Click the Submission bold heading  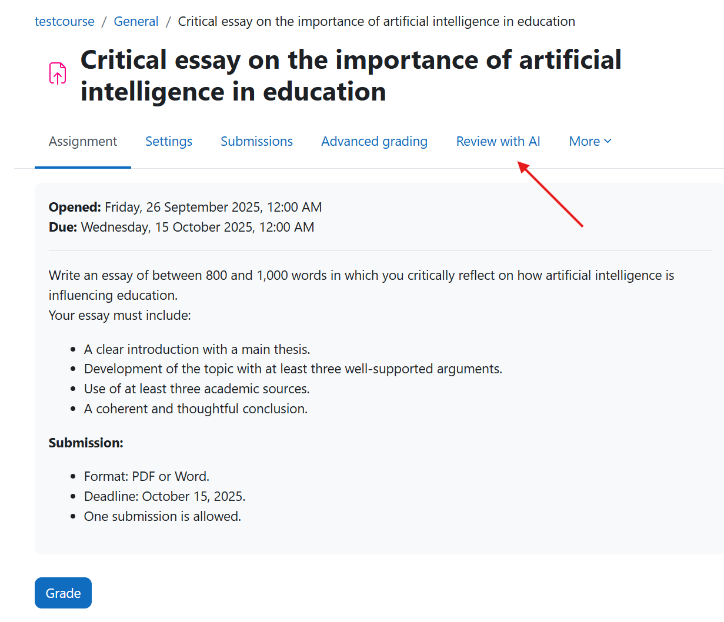coord(85,443)
